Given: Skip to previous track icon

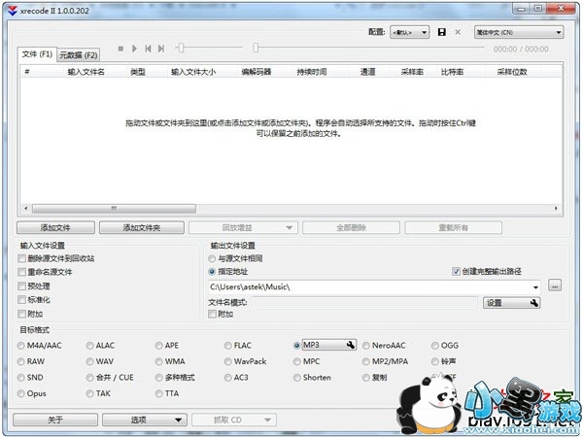Looking at the screenshot, I should (148, 49).
